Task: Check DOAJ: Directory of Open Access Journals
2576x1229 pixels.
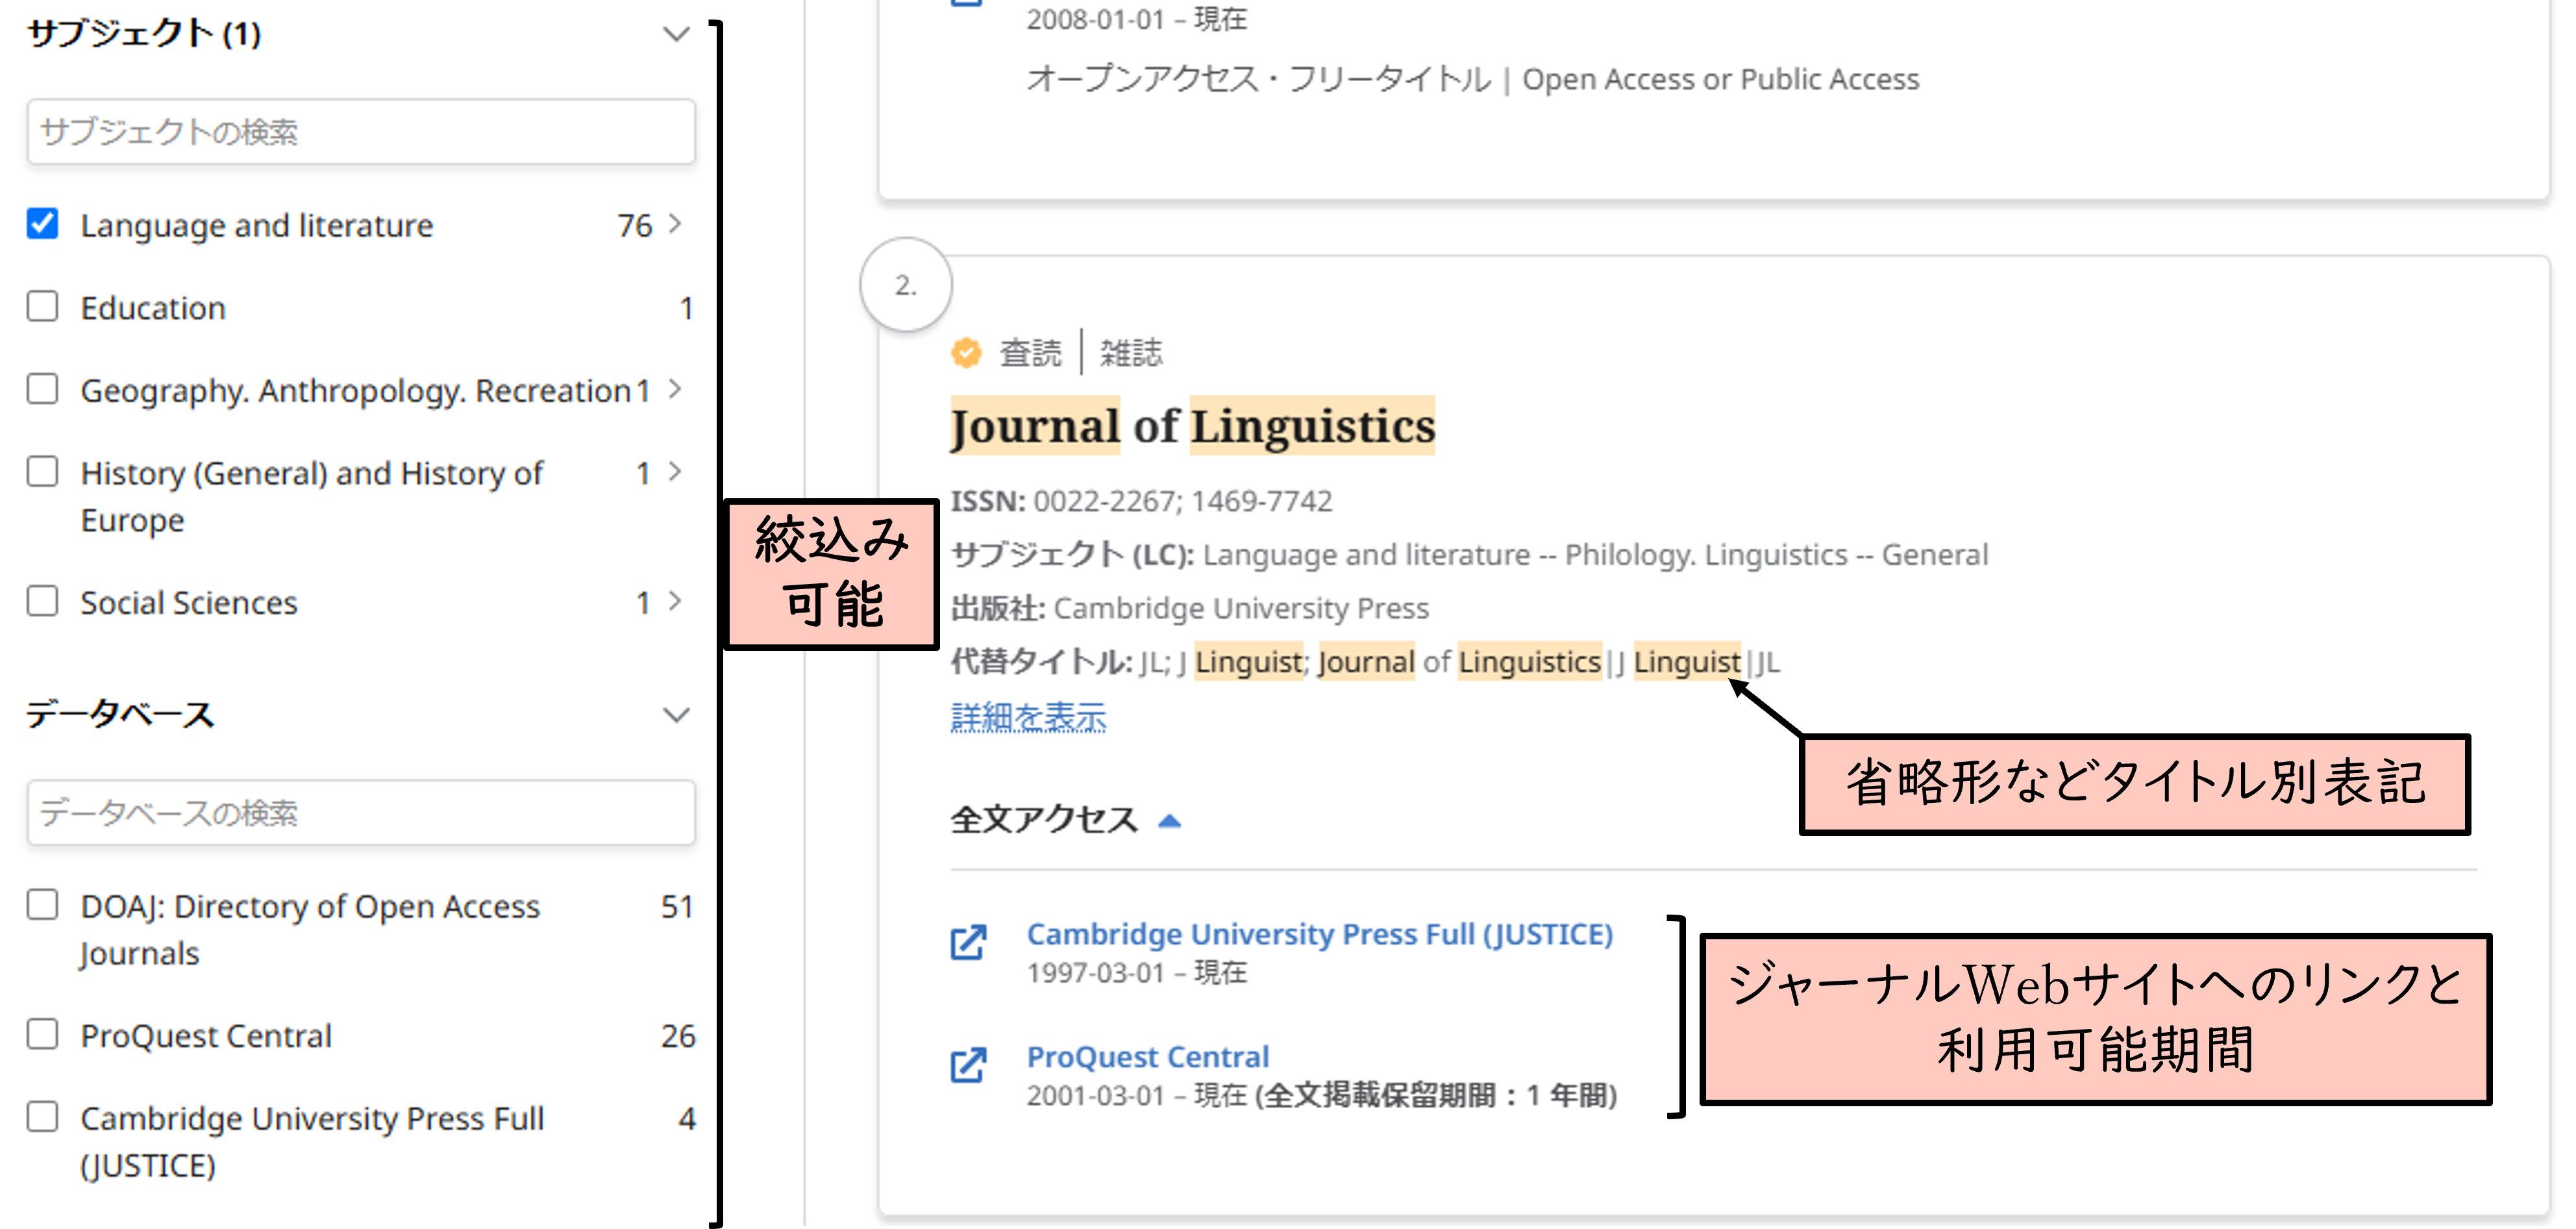Action: pos(42,905)
